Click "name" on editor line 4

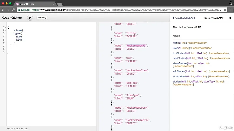(x=19, y=37)
